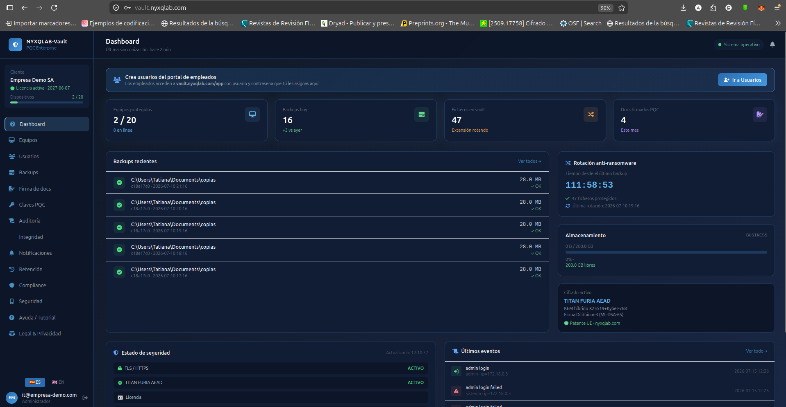Screen dimensions: 786x407
Task: Bookmark this page with star icon
Action: point(622,8)
